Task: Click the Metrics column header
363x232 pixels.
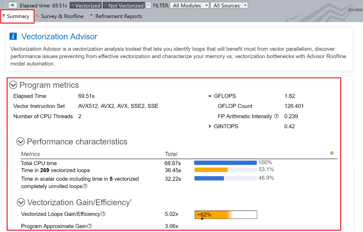Action: tap(30, 154)
